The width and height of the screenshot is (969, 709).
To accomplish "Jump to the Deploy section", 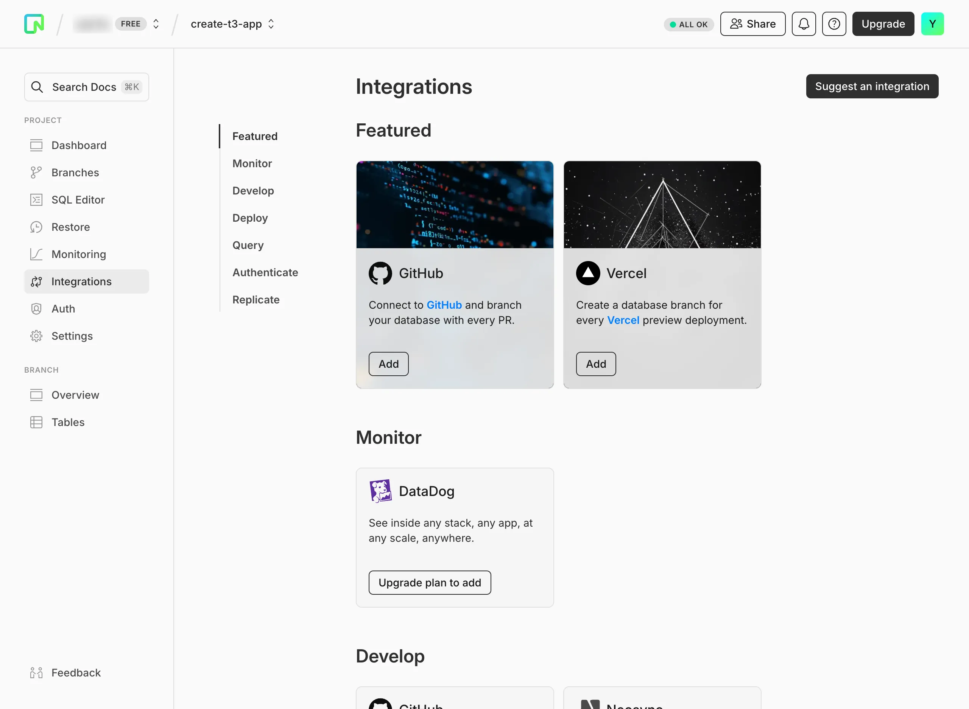I will [x=250, y=218].
